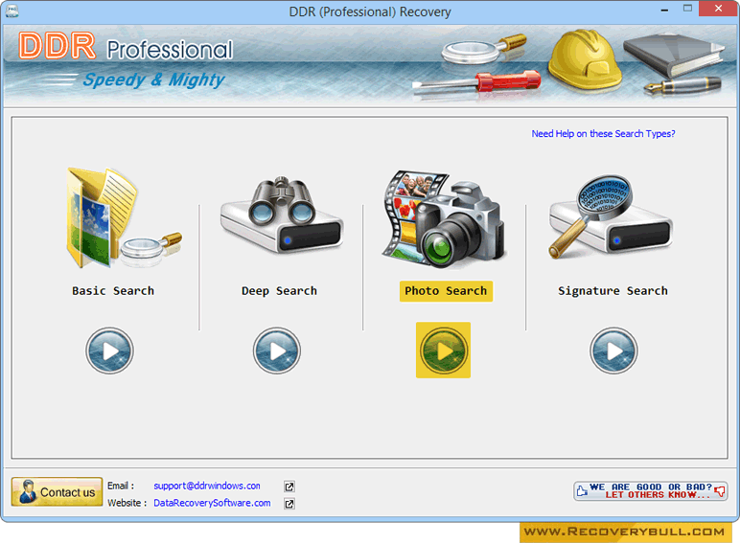
Task: Minimize the DDR Recovery window
Action: point(664,10)
